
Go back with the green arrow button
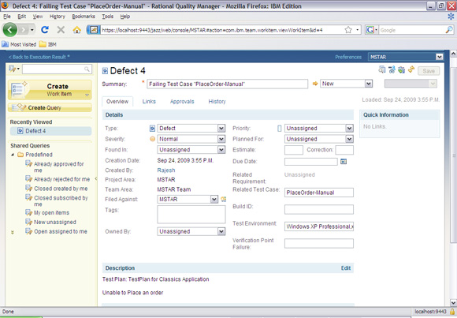click(10, 30)
